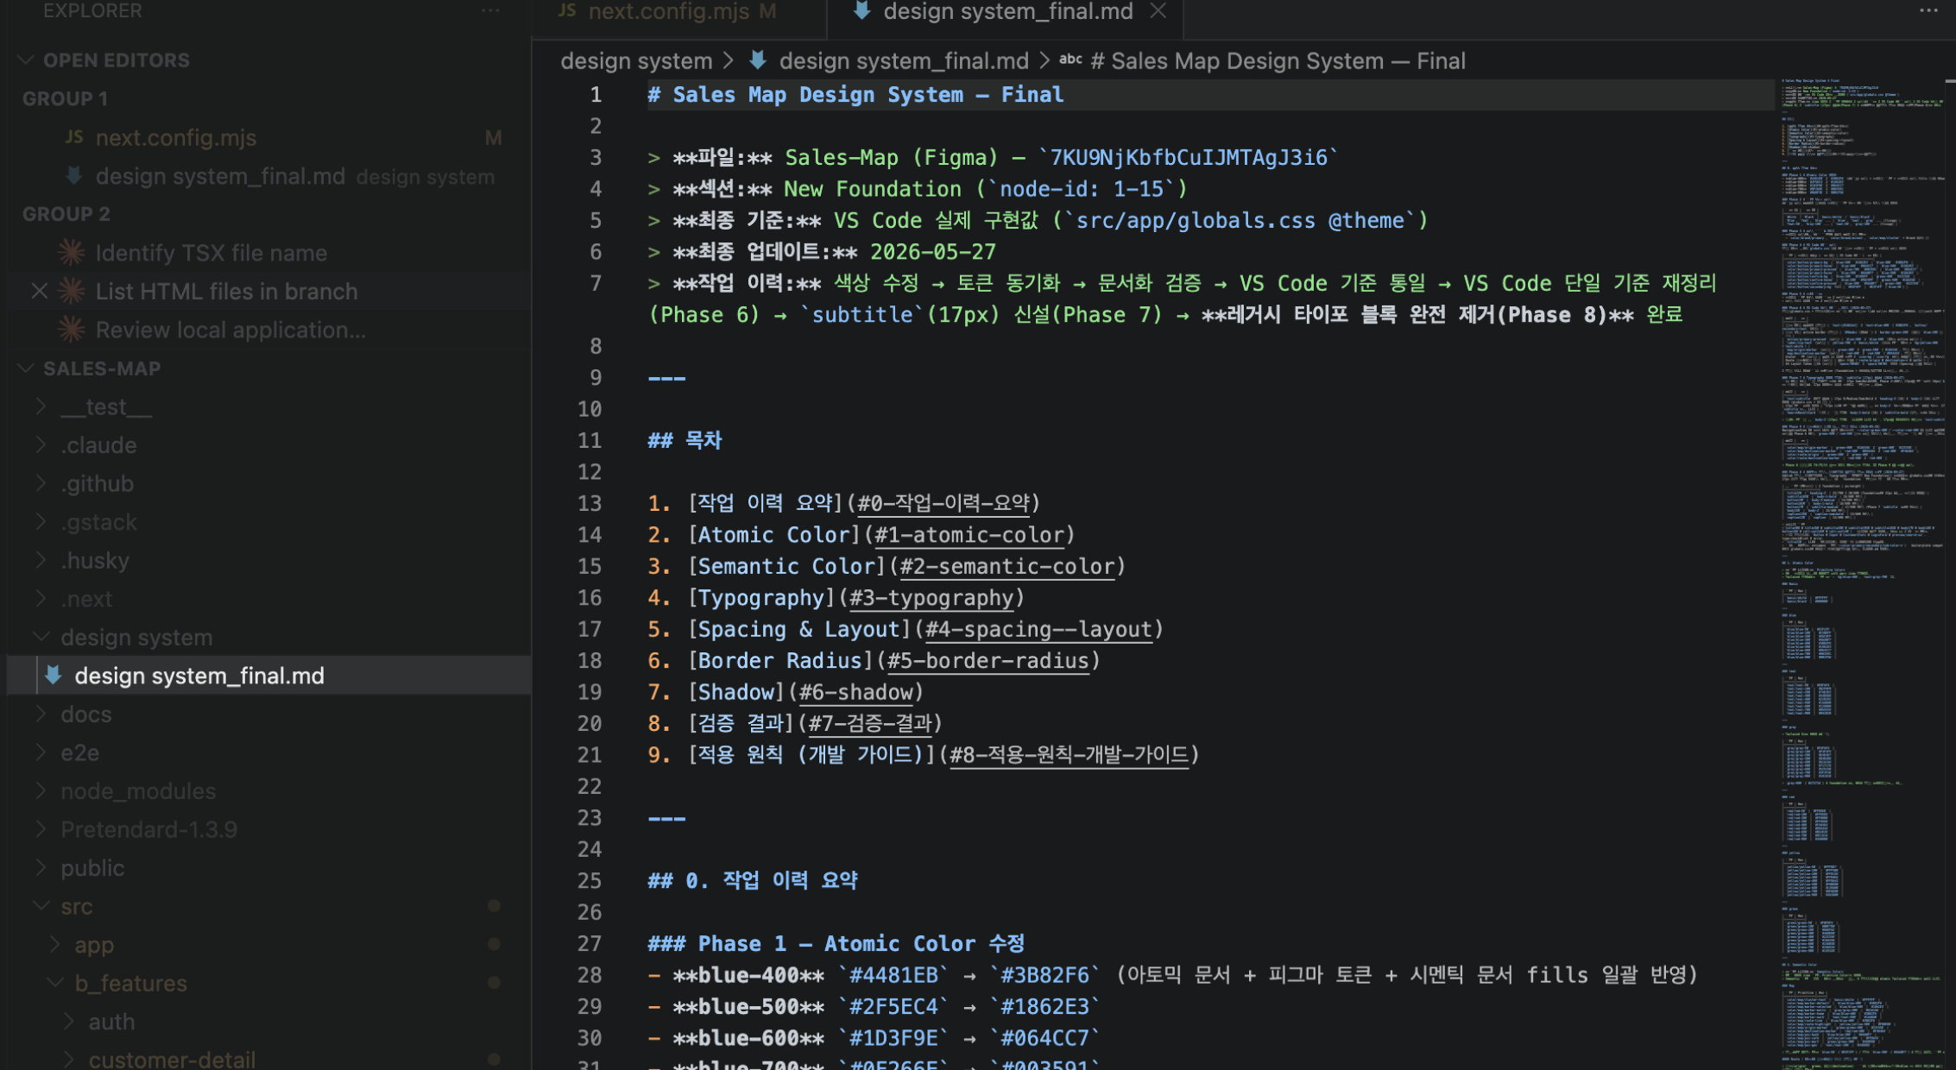Click markdown icon on design system_final.md tab
The height and width of the screenshot is (1070, 1956).
pos(861,11)
